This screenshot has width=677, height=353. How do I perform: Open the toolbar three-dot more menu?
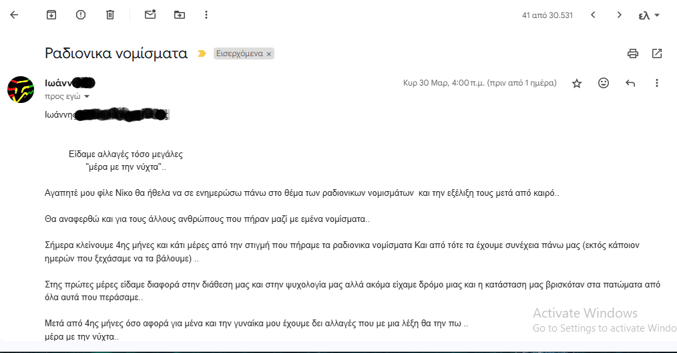click(x=206, y=15)
